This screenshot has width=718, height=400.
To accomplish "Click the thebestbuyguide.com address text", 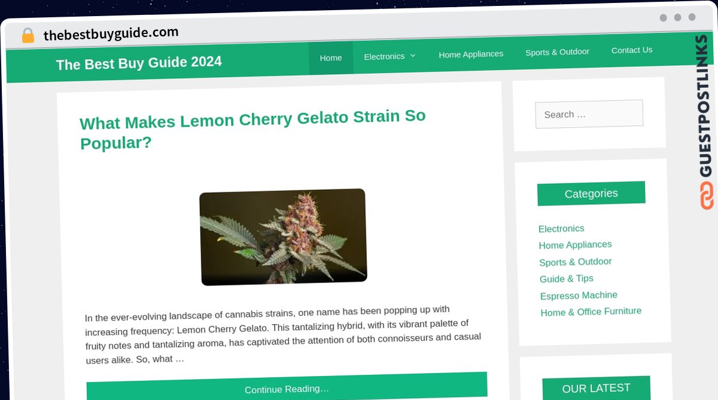I will pos(111,33).
